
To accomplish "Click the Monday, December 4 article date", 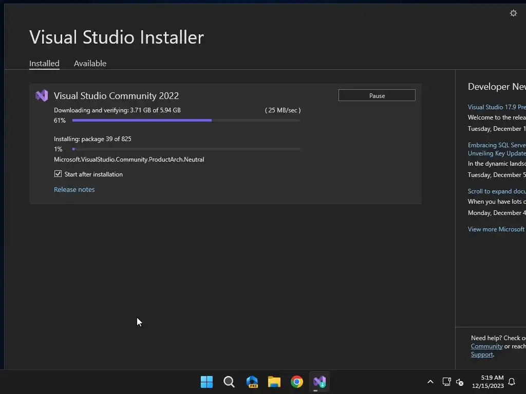I will (x=497, y=213).
